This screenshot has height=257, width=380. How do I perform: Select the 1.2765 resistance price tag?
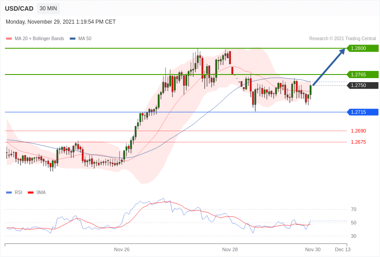click(x=363, y=75)
